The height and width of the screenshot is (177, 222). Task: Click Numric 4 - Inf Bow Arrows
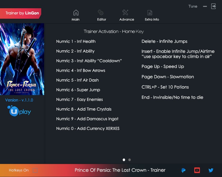pyautogui.click(x=81, y=70)
